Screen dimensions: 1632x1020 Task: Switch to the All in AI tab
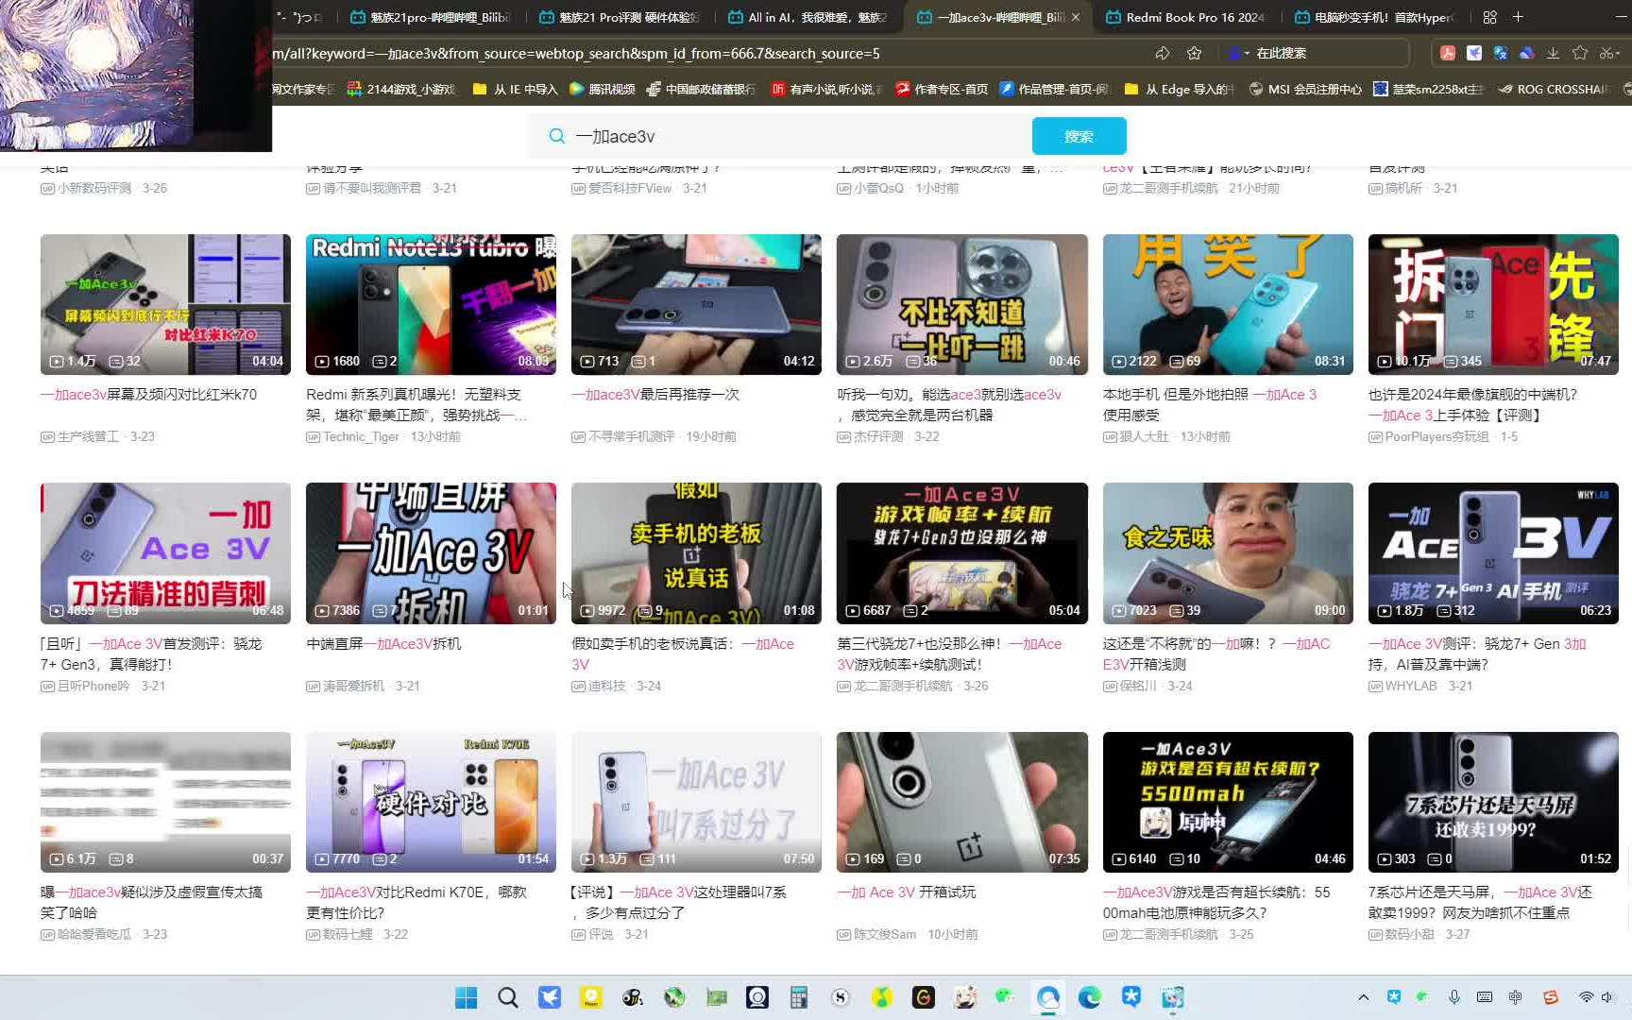807,17
